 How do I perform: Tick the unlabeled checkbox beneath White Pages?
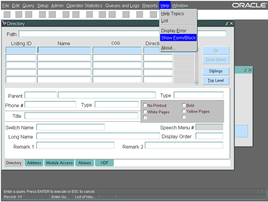tap(145, 117)
